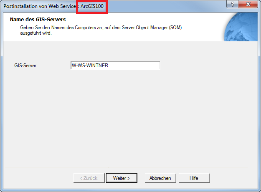The image size is (261, 192).
Task: Click the title bar text 'Postinstallation von Web Service'
Action: coord(40,6)
